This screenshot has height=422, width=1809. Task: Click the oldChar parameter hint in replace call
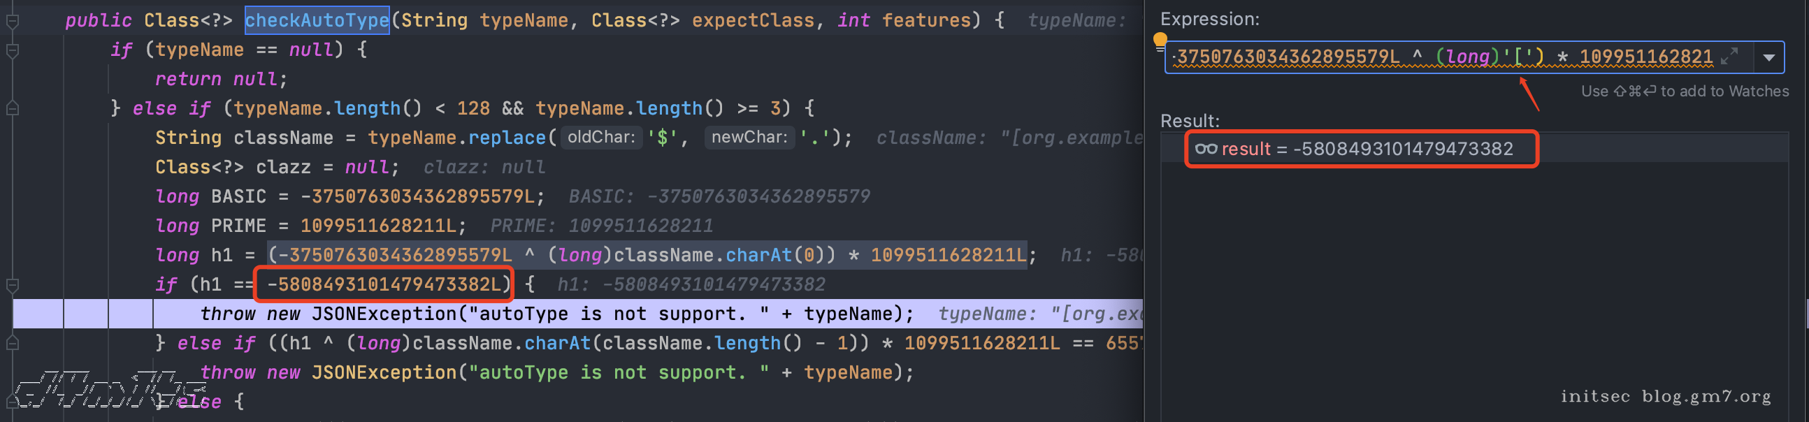point(600,138)
